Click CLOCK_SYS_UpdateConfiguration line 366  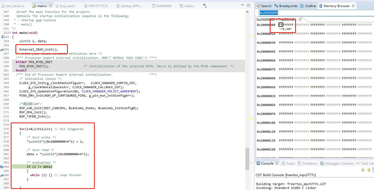pos(80,91)
